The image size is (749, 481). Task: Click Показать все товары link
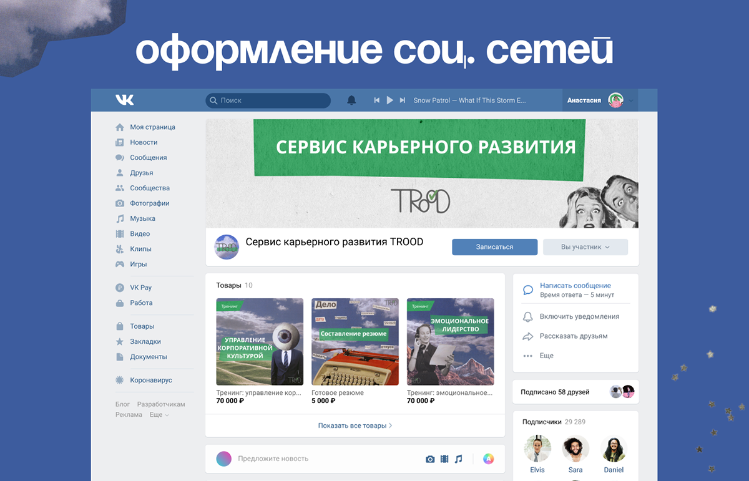355,425
